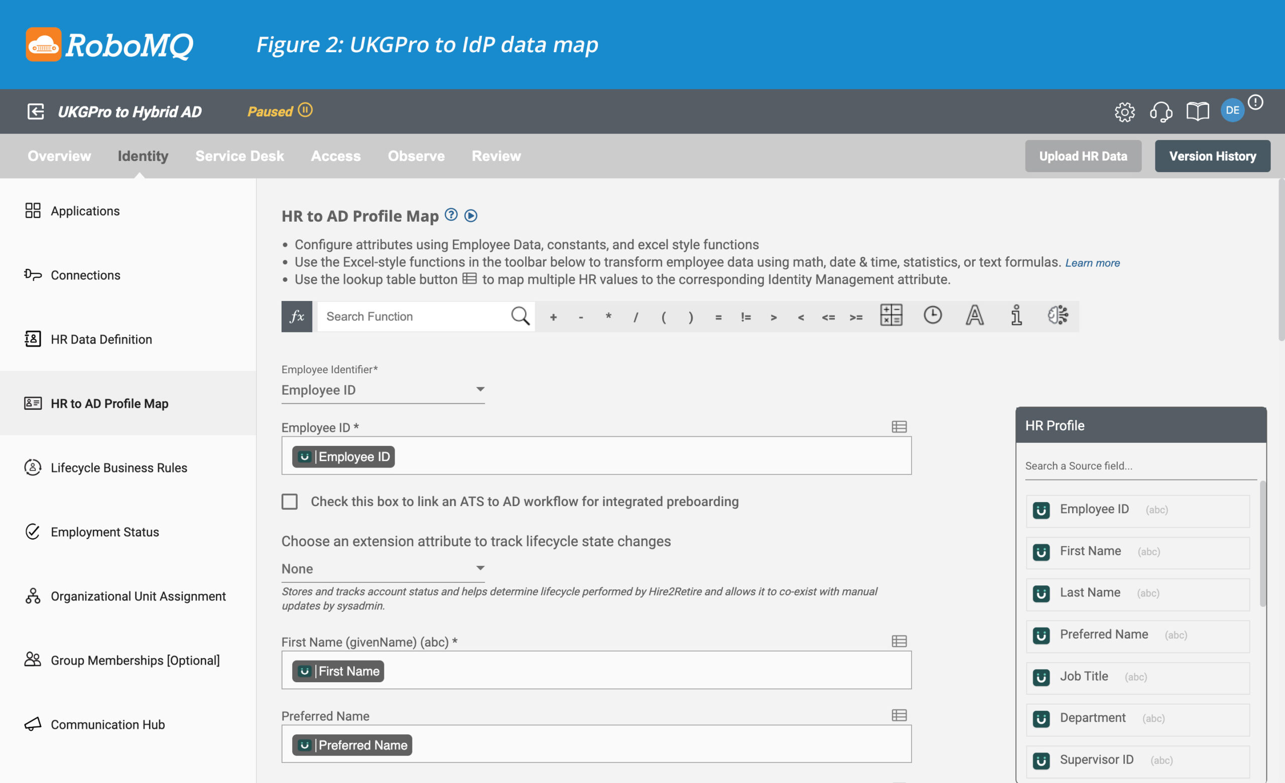The width and height of the screenshot is (1285, 783).
Task: Click the Employment Status checkmark icon
Action: [33, 532]
